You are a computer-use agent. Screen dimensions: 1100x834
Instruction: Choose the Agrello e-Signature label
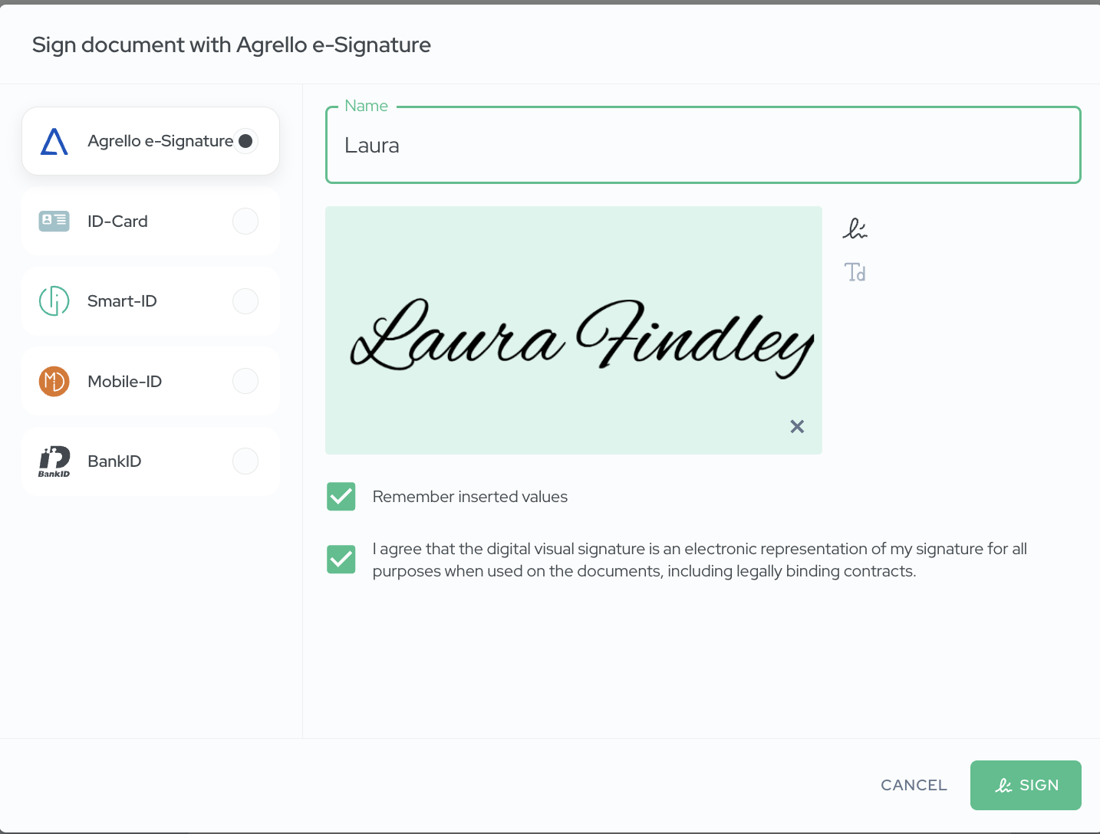click(x=160, y=141)
